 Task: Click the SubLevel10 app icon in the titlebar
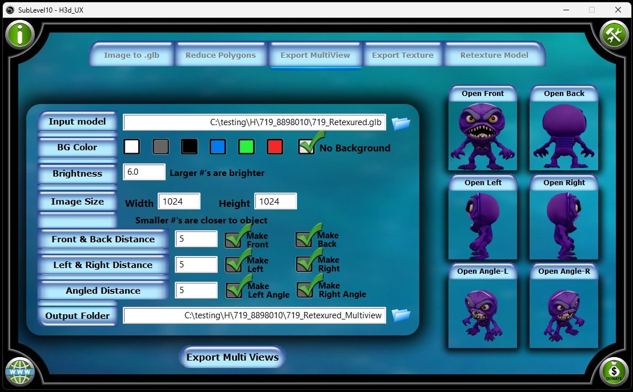click(x=10, y=10)
